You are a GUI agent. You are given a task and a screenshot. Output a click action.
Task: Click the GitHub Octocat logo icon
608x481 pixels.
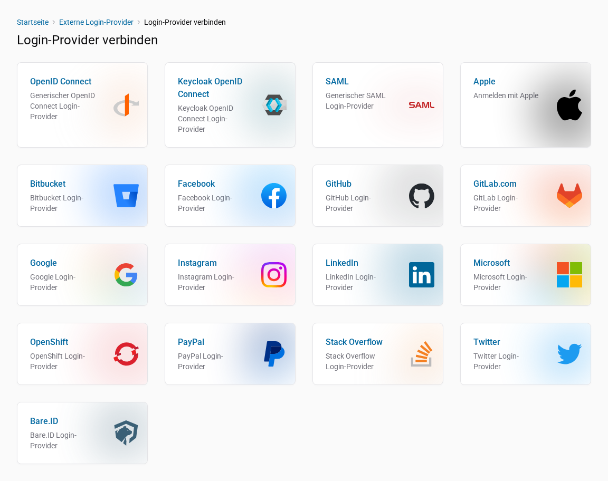click(x=422, y=196)
